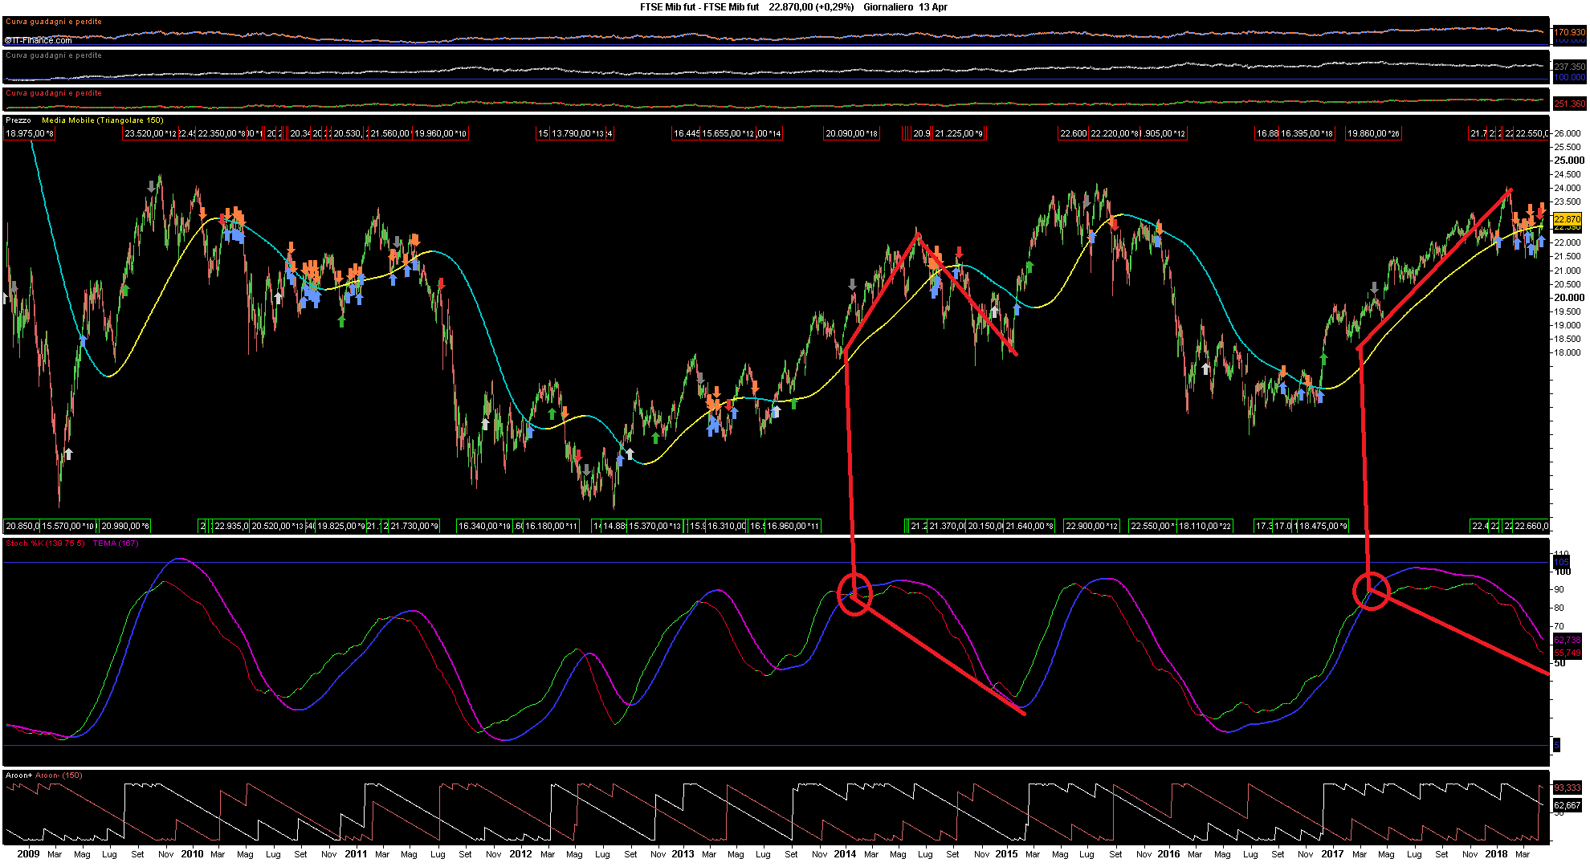
Task: Click the Aroon+ Aroon- (150) indicator label
Action: 43,775
